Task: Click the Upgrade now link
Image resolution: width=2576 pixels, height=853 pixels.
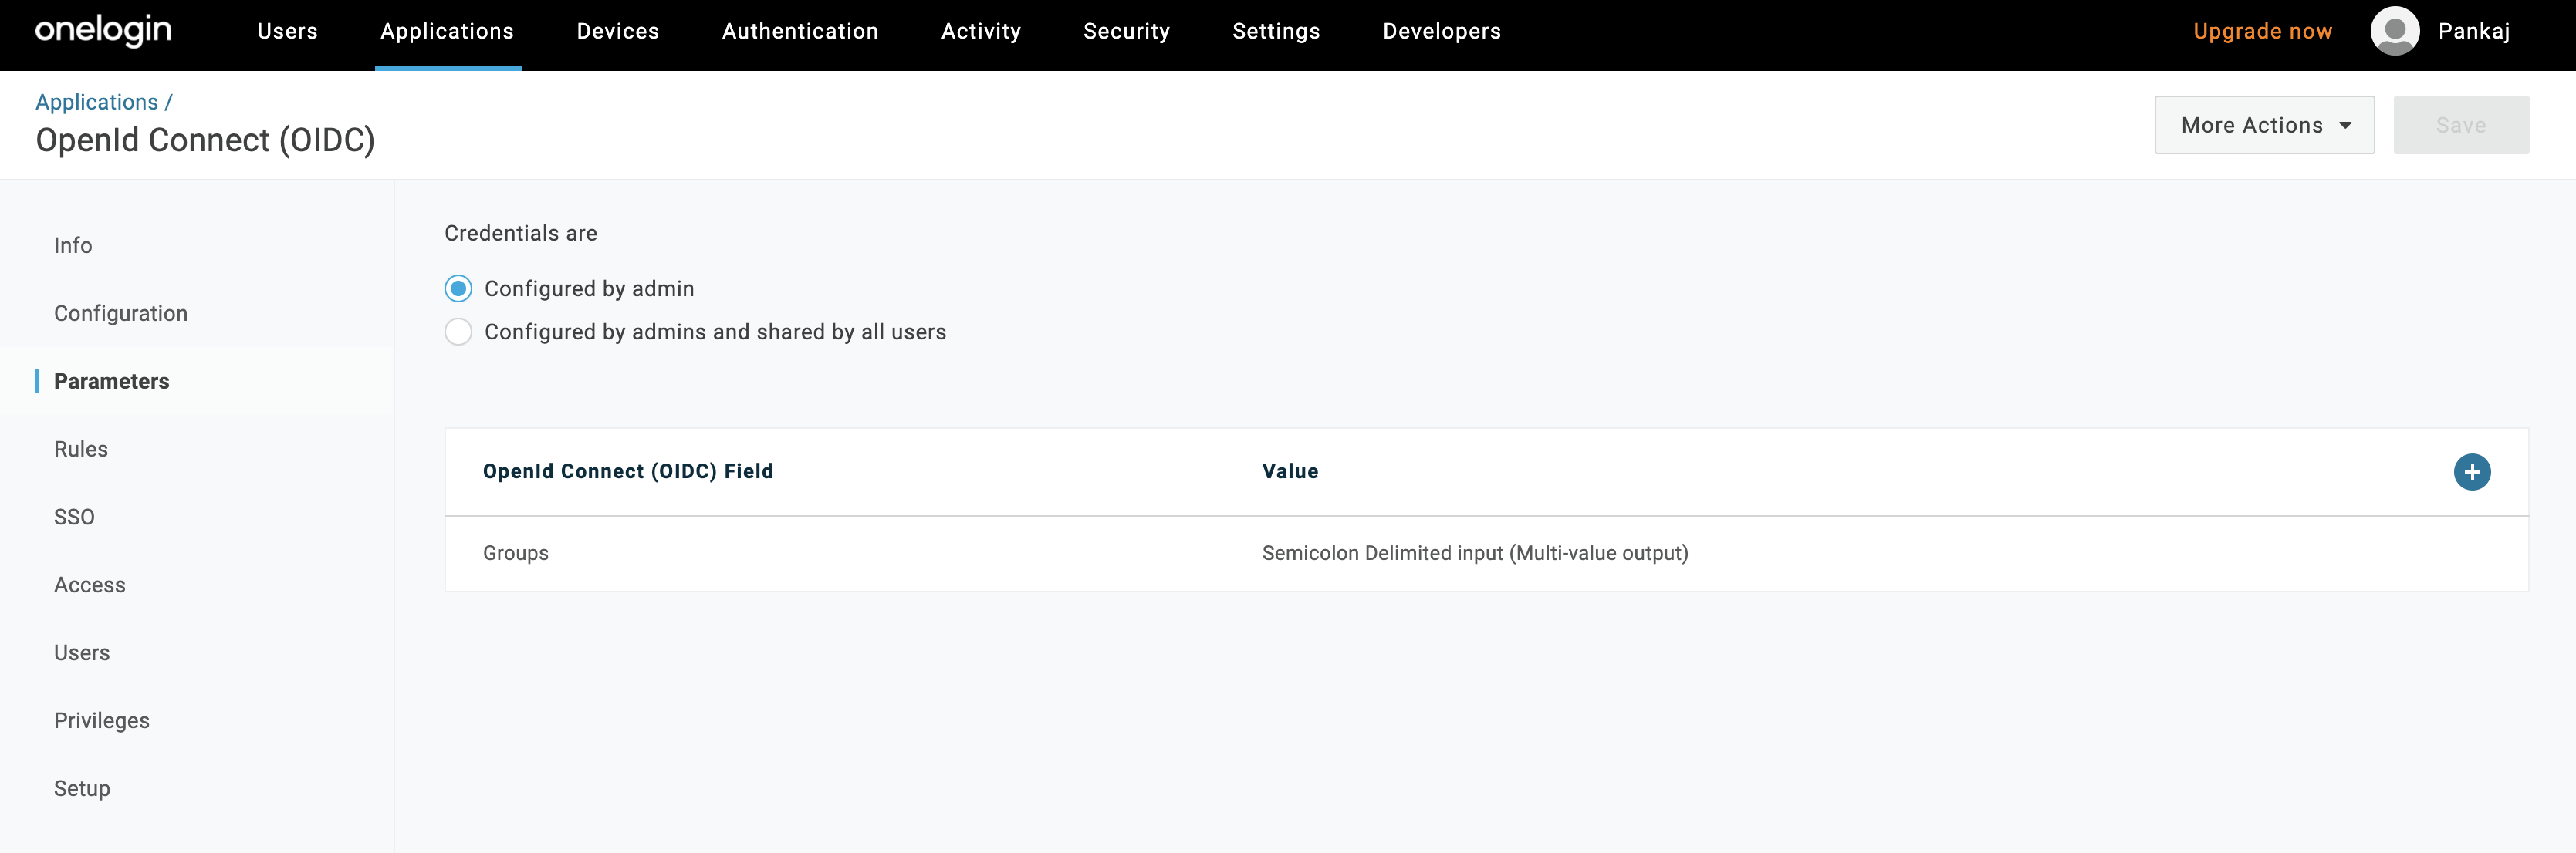Action: pyautogui.click(x=2262, y=32)
